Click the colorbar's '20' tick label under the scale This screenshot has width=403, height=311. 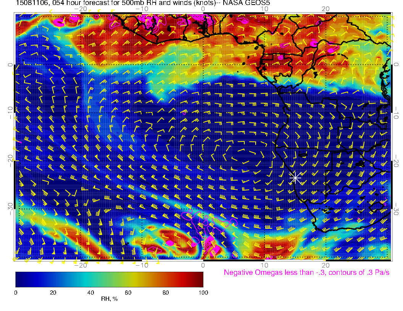pyautogui.click(x=53, y=293)
